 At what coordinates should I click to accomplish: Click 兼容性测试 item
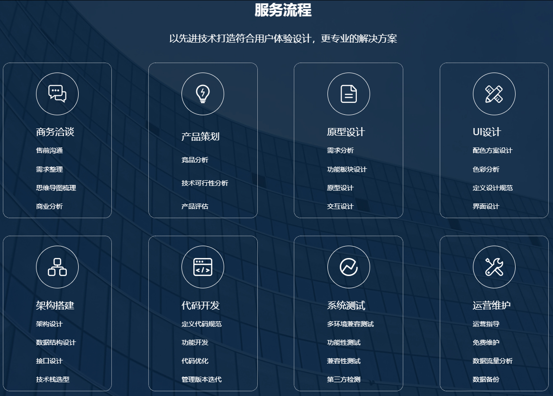(x=344, y=361)
